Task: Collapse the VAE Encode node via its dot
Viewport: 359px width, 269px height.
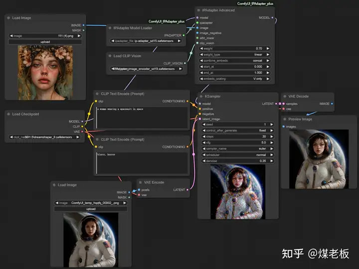Action: click(140, 182)
